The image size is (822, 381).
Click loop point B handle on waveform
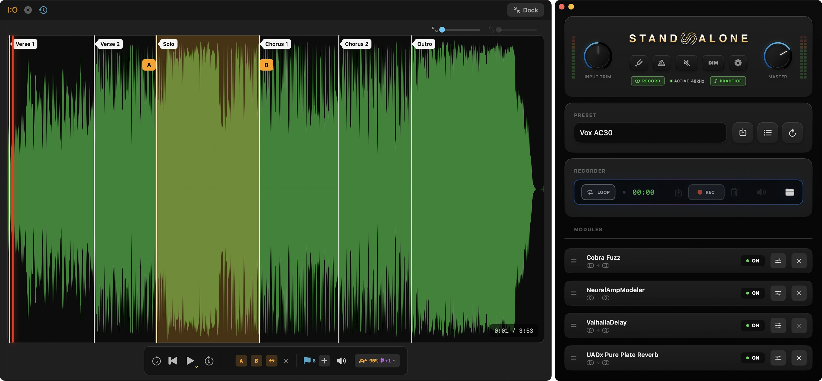click(266, 65)
